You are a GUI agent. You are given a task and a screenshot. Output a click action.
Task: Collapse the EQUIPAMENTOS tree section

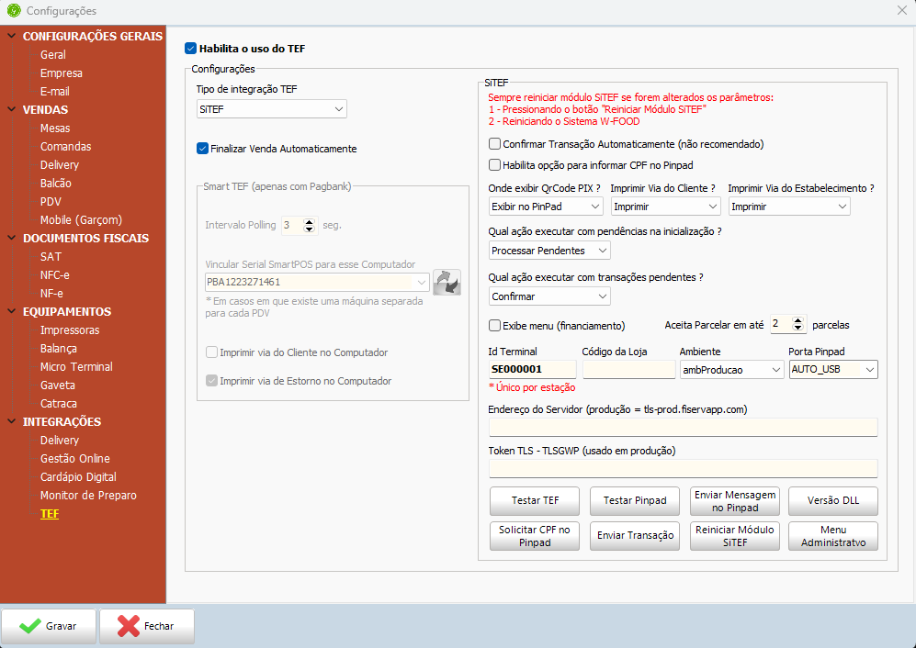pyautogui.click(x=11, y=311)
